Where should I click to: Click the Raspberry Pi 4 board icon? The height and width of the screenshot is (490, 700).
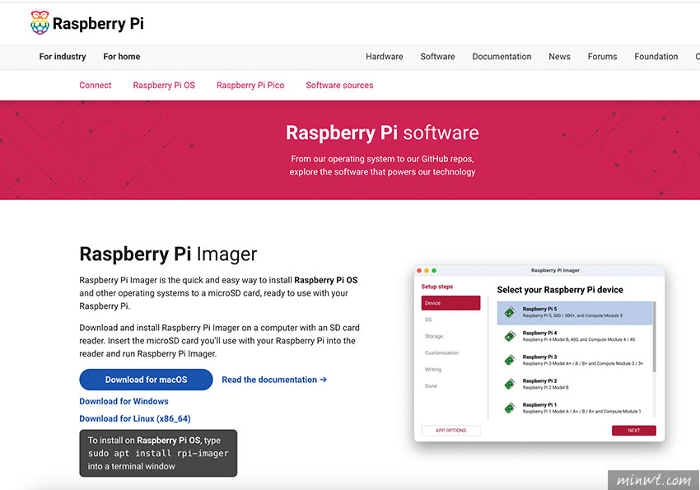point(510,336)
